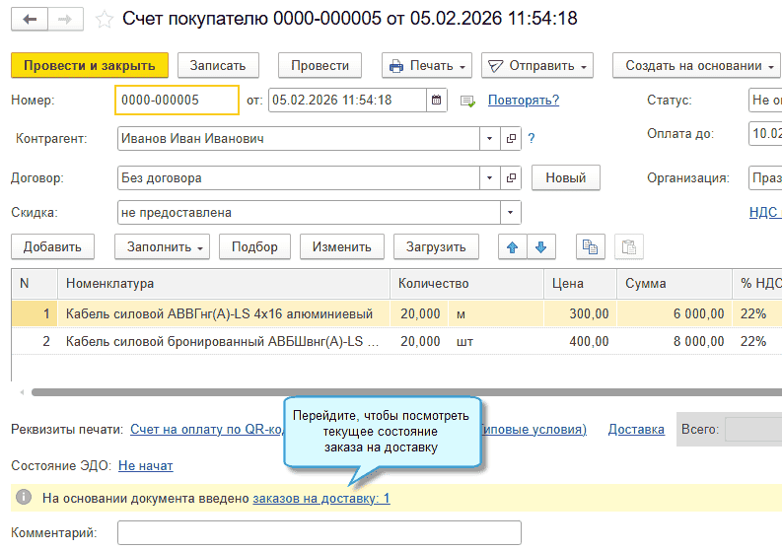
Task: Click into the Комментарий text field
Action: coord(319,533)
